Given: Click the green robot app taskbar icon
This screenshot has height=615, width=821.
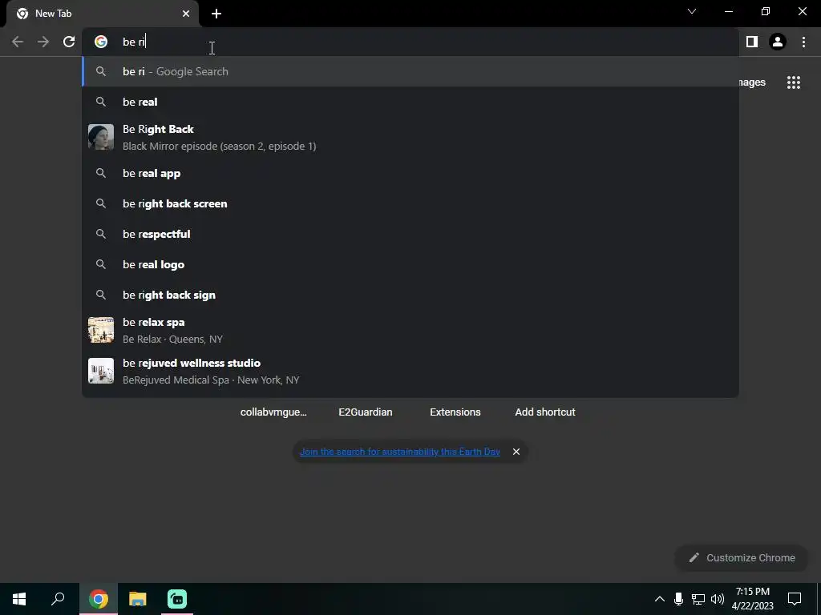Looking at the screenshot, I should click(x=177, y=599).
